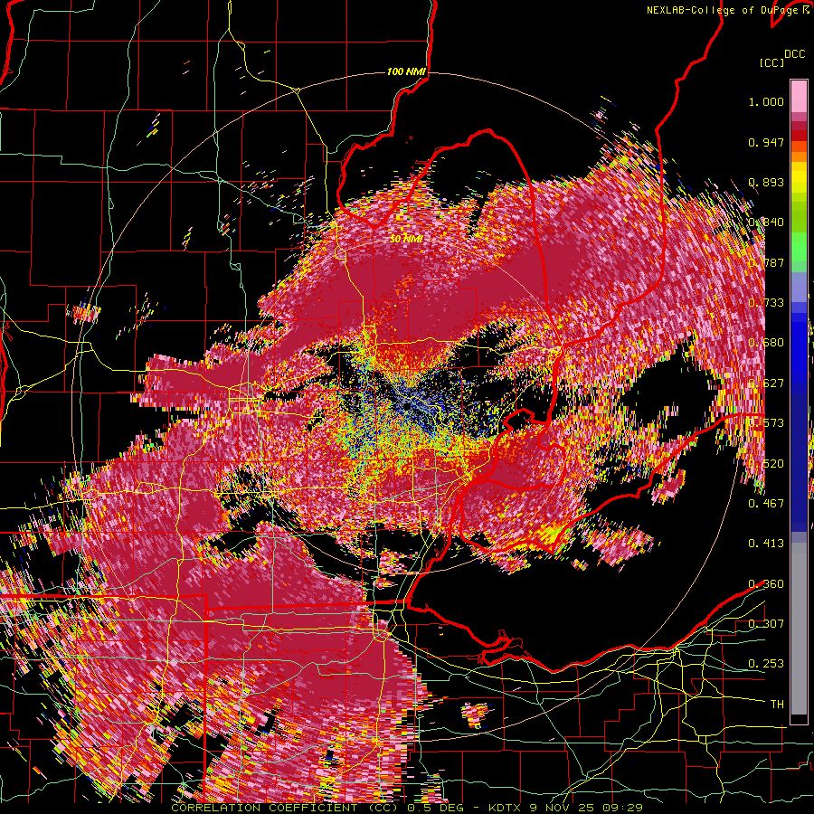Click the 0.627 scale value
The image size is (814, 814).
766,383
